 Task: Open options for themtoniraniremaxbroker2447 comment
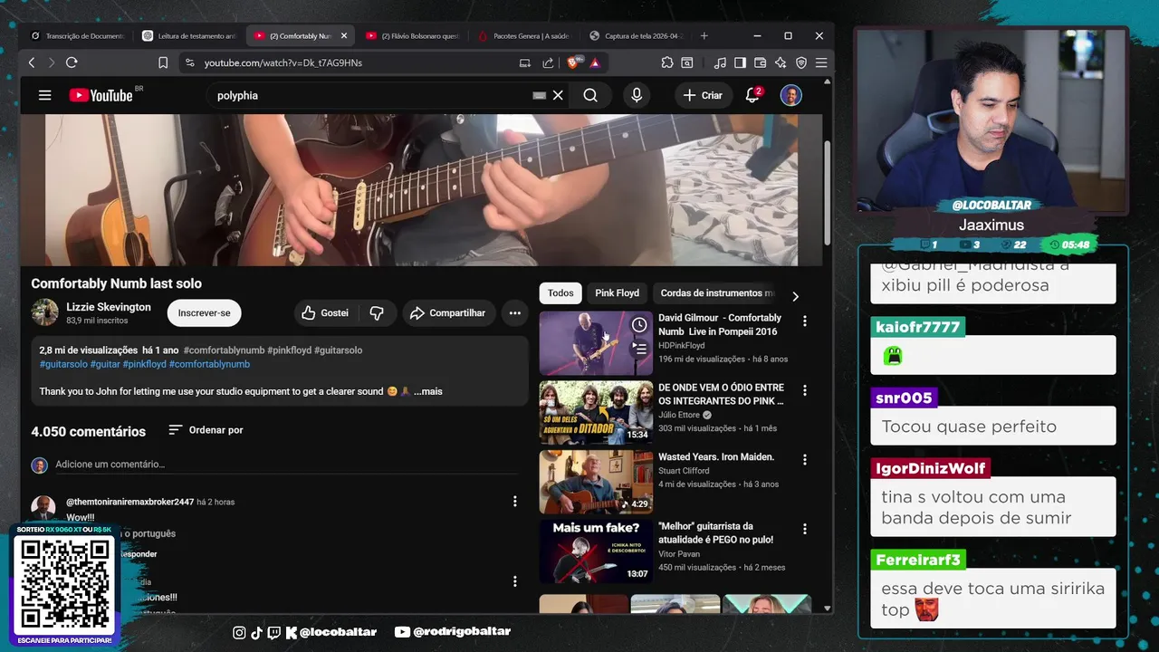point(514,501)
